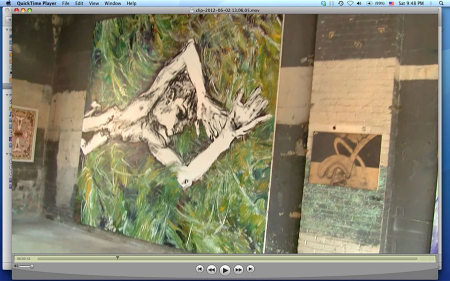Open the Edit menu
450x281 pixels.
click(x=79, y=3)
